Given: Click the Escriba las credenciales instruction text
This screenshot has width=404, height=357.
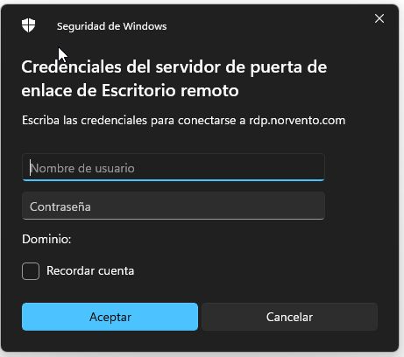Looking at the screenshot, I should click(183, 121).
